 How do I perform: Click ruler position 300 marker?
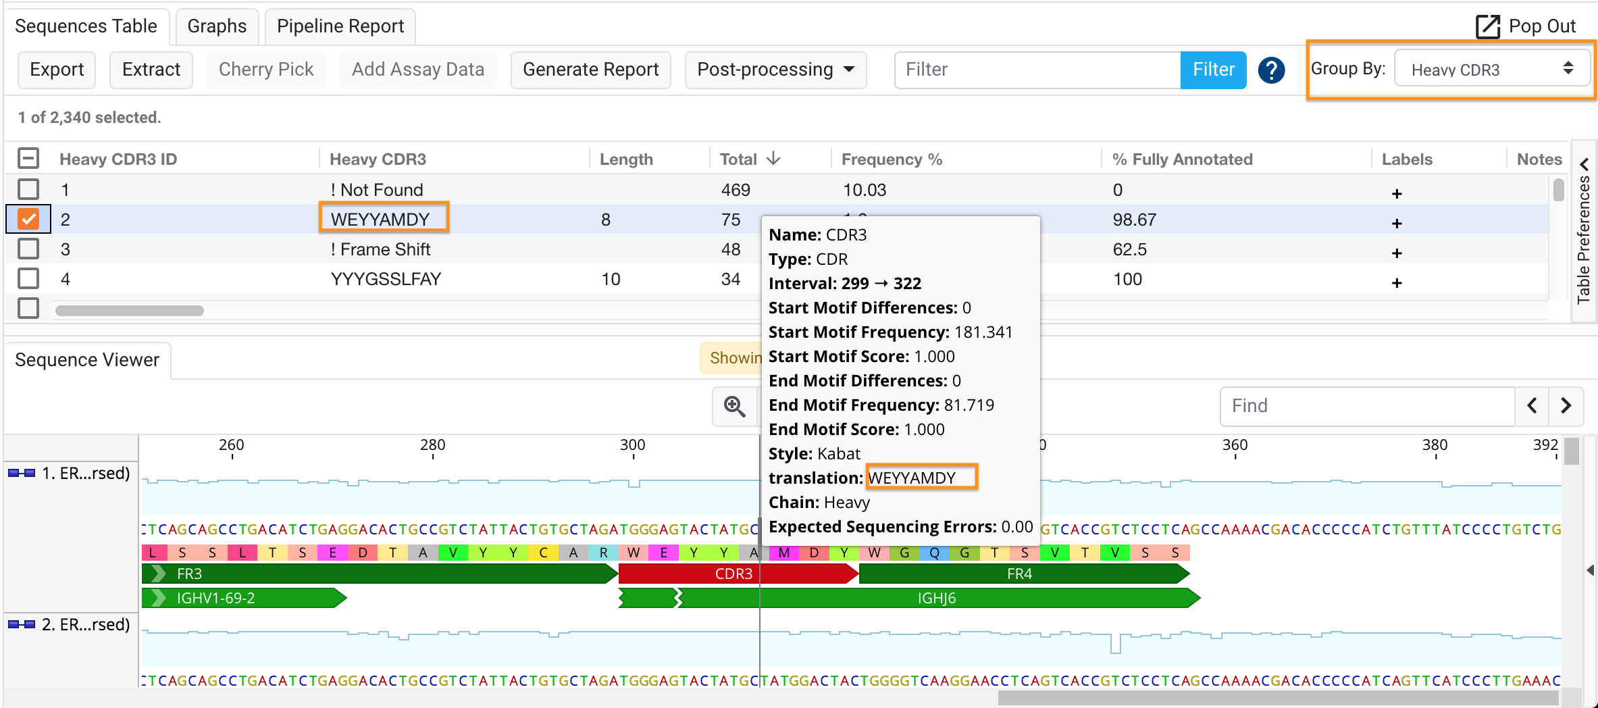633,445
